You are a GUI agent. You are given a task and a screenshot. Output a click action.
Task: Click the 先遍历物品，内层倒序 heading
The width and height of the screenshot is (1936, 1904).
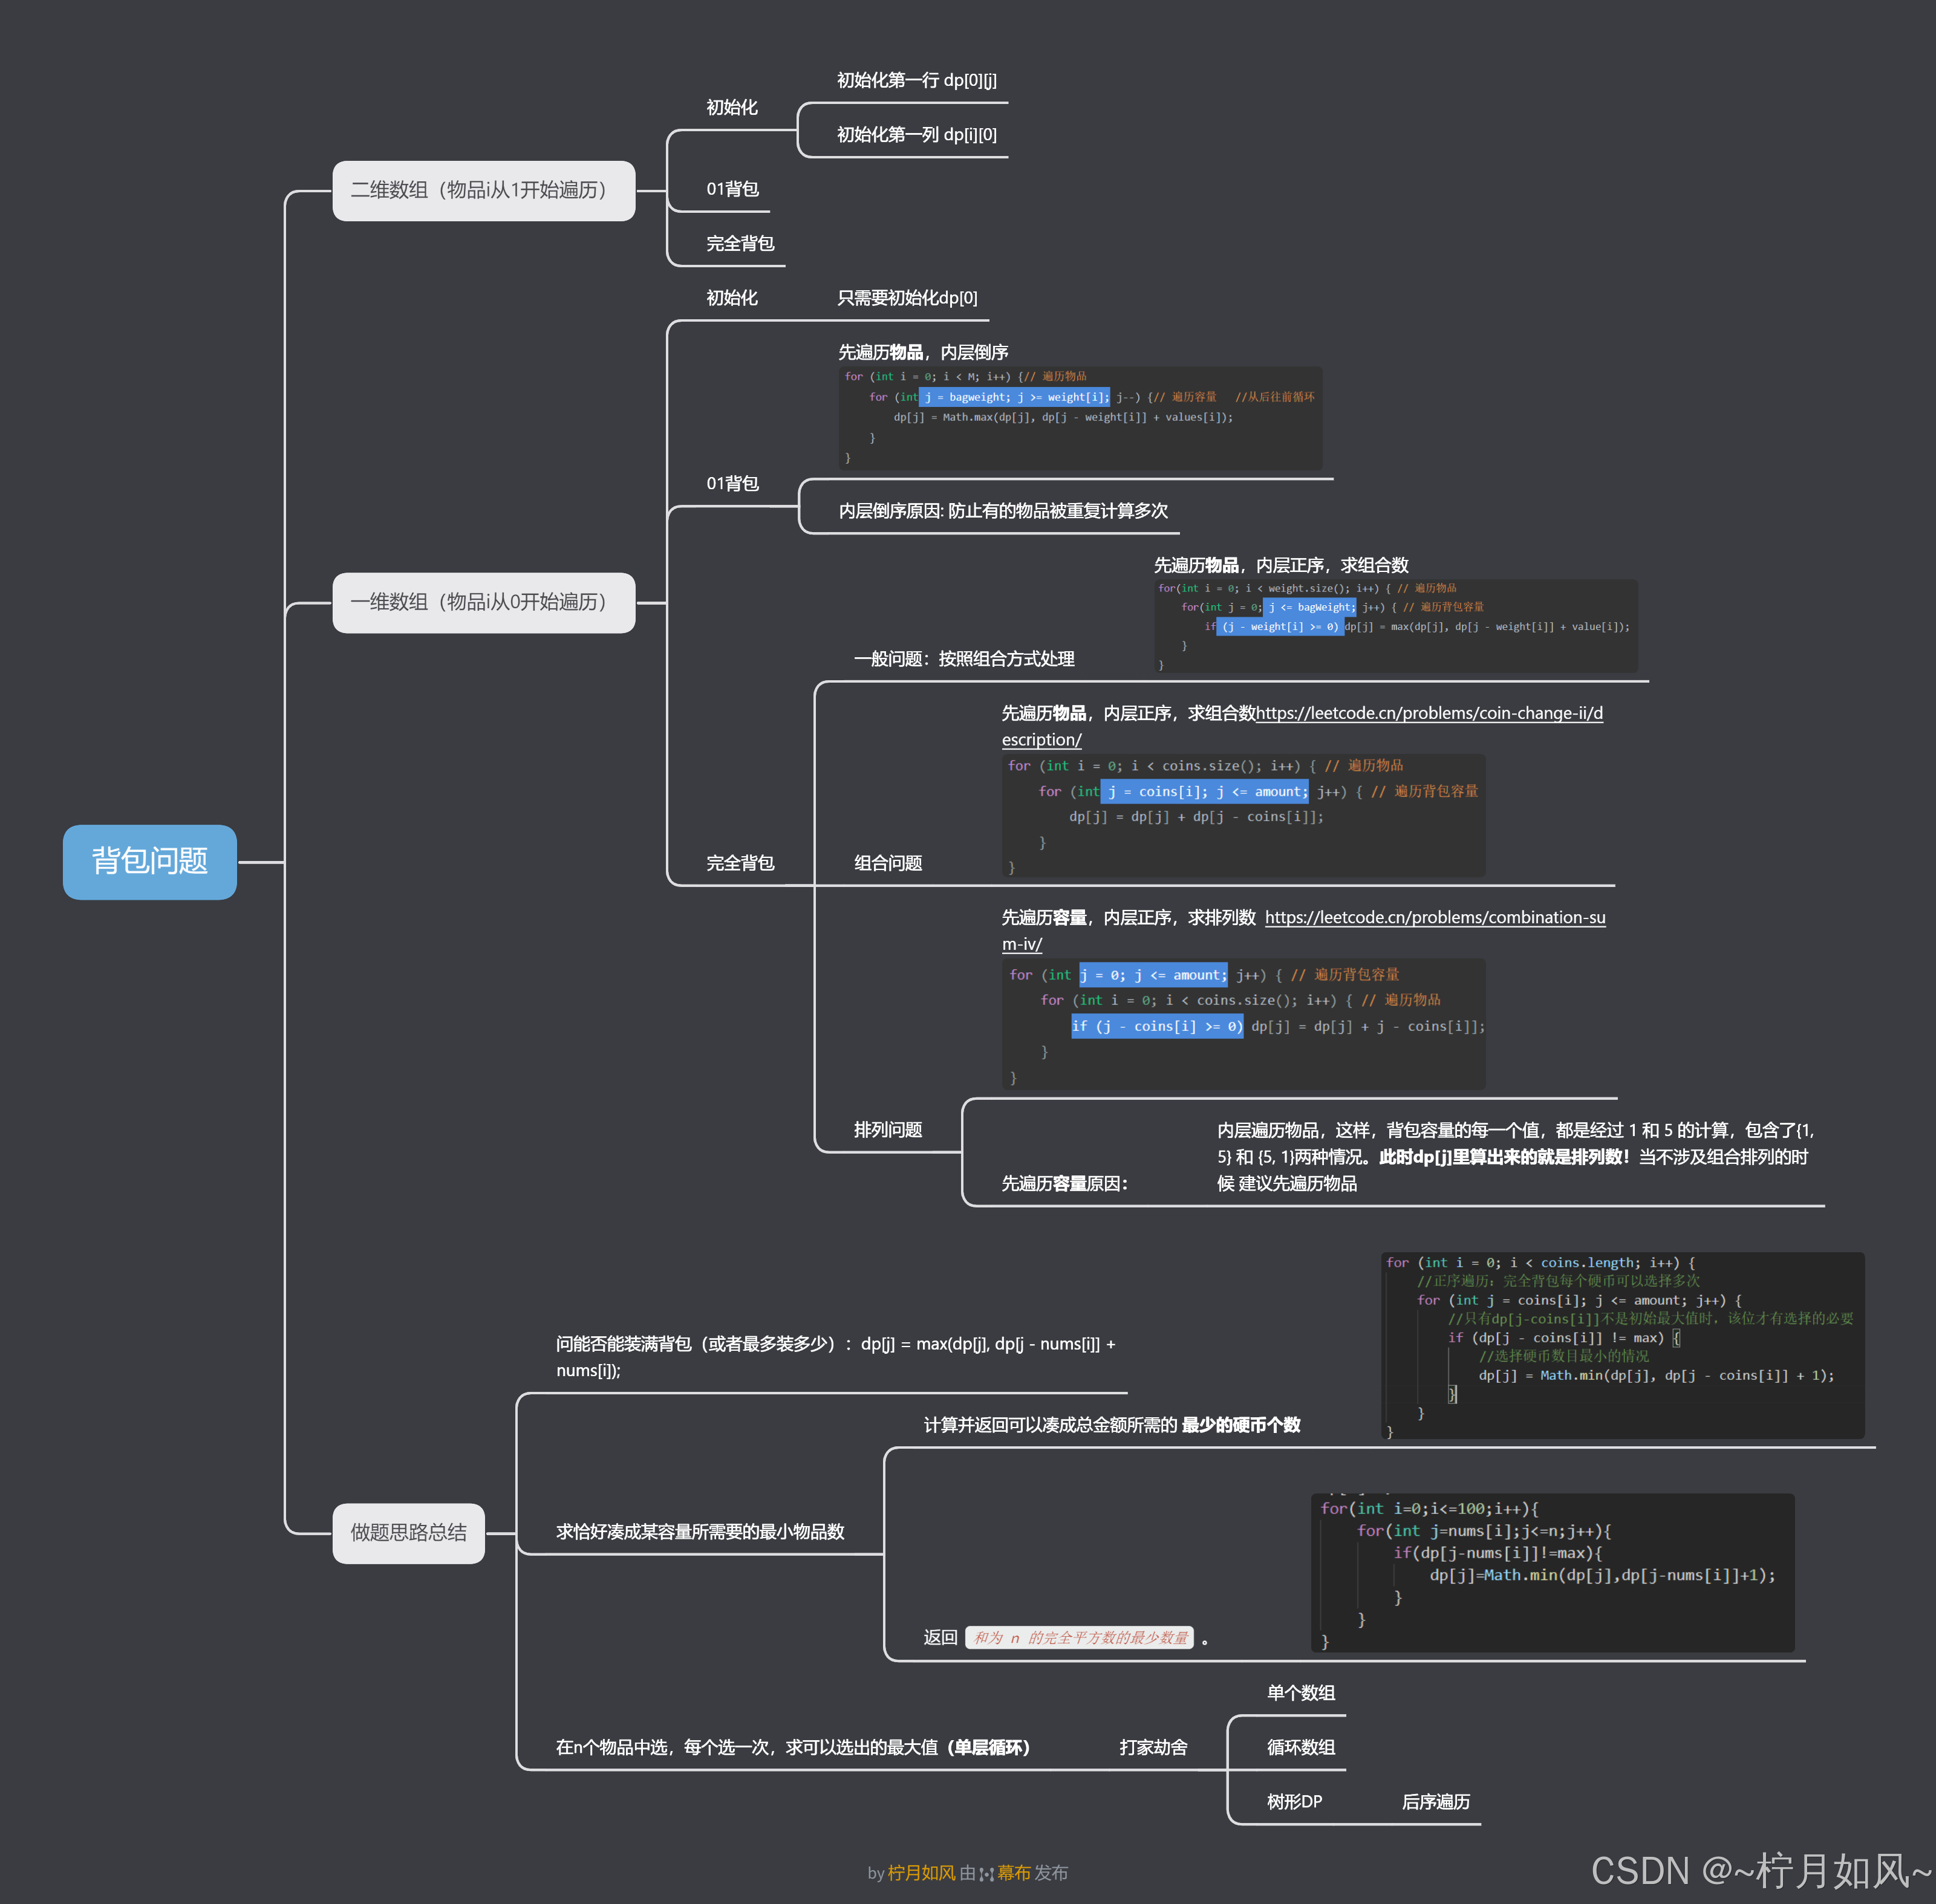[x=922, y=352]
